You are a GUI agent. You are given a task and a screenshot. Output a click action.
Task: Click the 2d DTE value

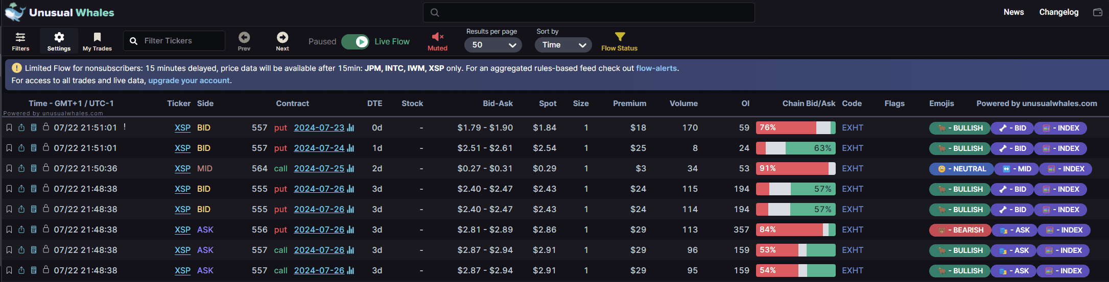point(377,168)
